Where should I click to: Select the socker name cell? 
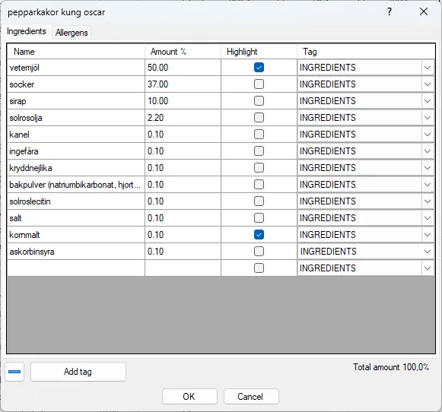point(76,84)
